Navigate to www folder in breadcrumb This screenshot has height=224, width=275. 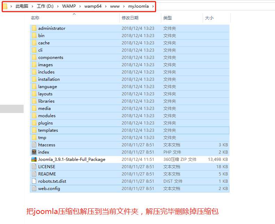(115, 6)
